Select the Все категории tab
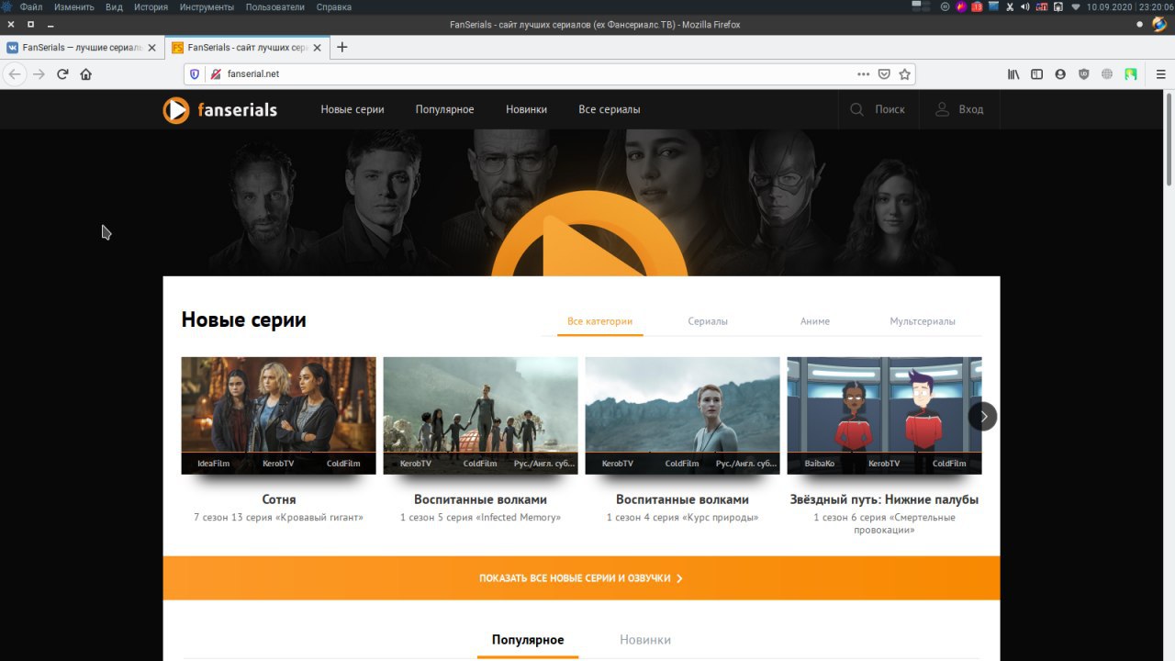Image resolution: width=1175 pixels, height=661 pixels. coord(599,321)
